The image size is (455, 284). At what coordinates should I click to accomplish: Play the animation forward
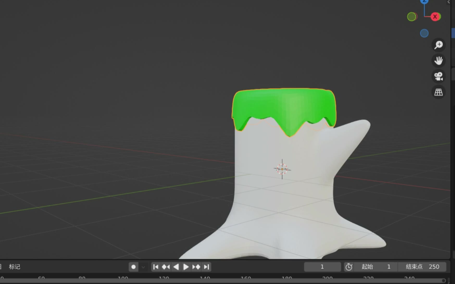[x=186, y=267]
